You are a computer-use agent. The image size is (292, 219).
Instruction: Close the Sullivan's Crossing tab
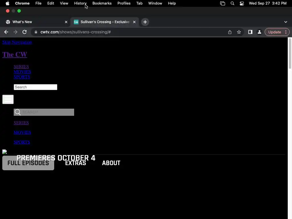point(134,22)
